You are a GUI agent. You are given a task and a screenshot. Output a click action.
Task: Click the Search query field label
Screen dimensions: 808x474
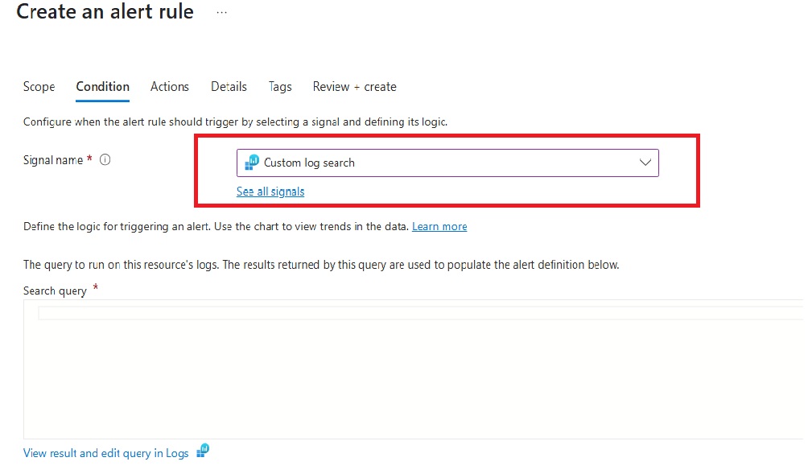pyautogui.click(x=55, y=291)
